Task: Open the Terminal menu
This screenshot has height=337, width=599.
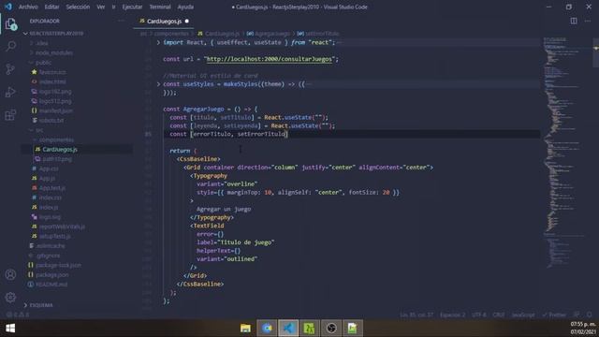Action: click(x=160, y=7)
